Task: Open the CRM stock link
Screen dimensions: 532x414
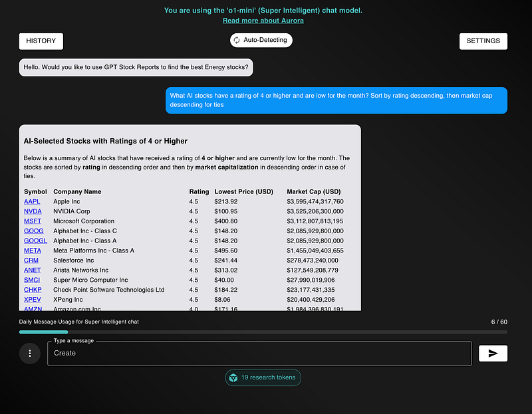Action: click(31, 260)
